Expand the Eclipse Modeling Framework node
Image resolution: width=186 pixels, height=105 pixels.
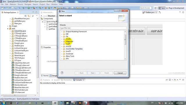[62, 32]
